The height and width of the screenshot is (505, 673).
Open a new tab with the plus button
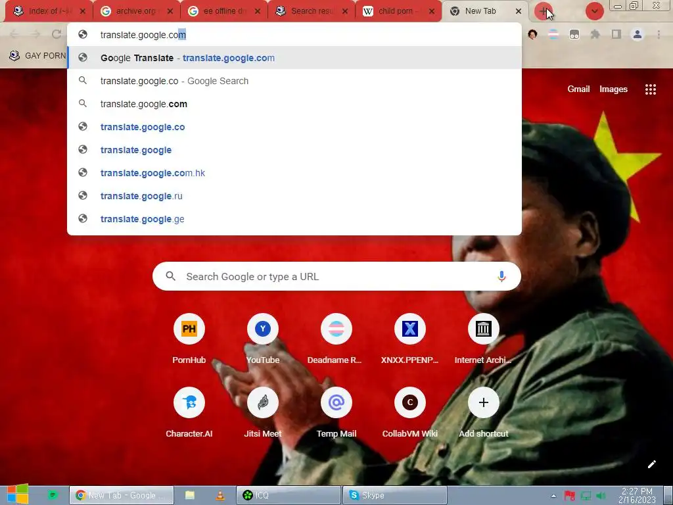click(543, 12)
